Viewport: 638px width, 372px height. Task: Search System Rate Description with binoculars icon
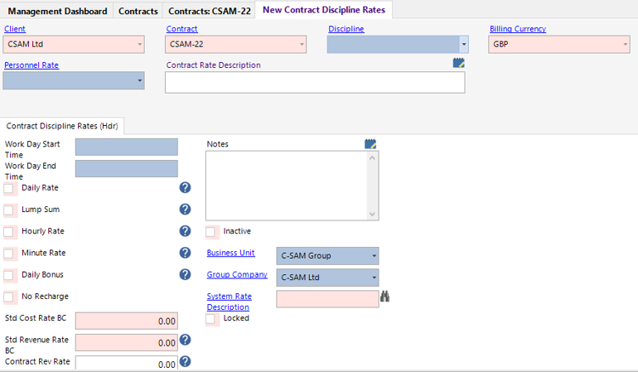click(x=385, y=297)
